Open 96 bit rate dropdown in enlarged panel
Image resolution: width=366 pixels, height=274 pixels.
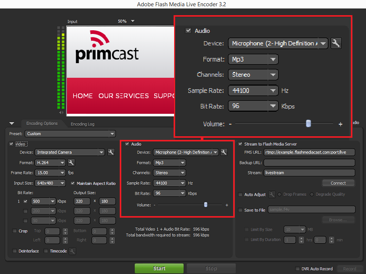pos(253,106)
